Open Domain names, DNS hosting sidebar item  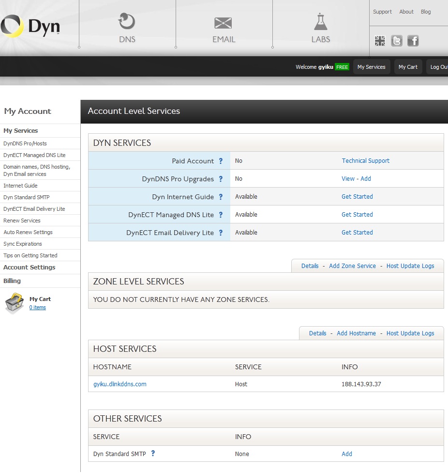pyautogui.click(x=37, y=171)
